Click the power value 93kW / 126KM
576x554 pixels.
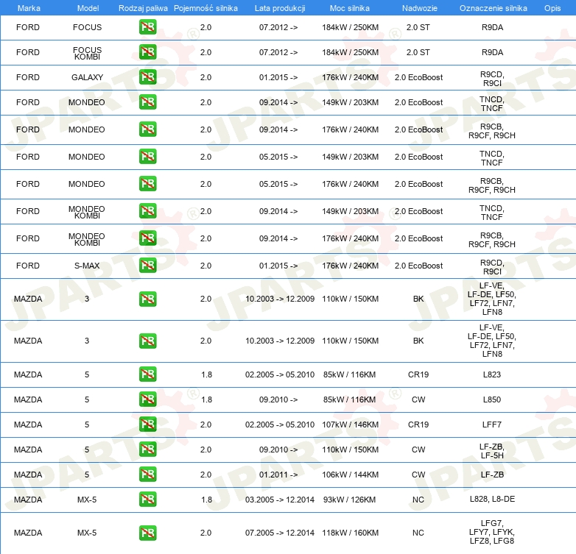click(349, 500)
